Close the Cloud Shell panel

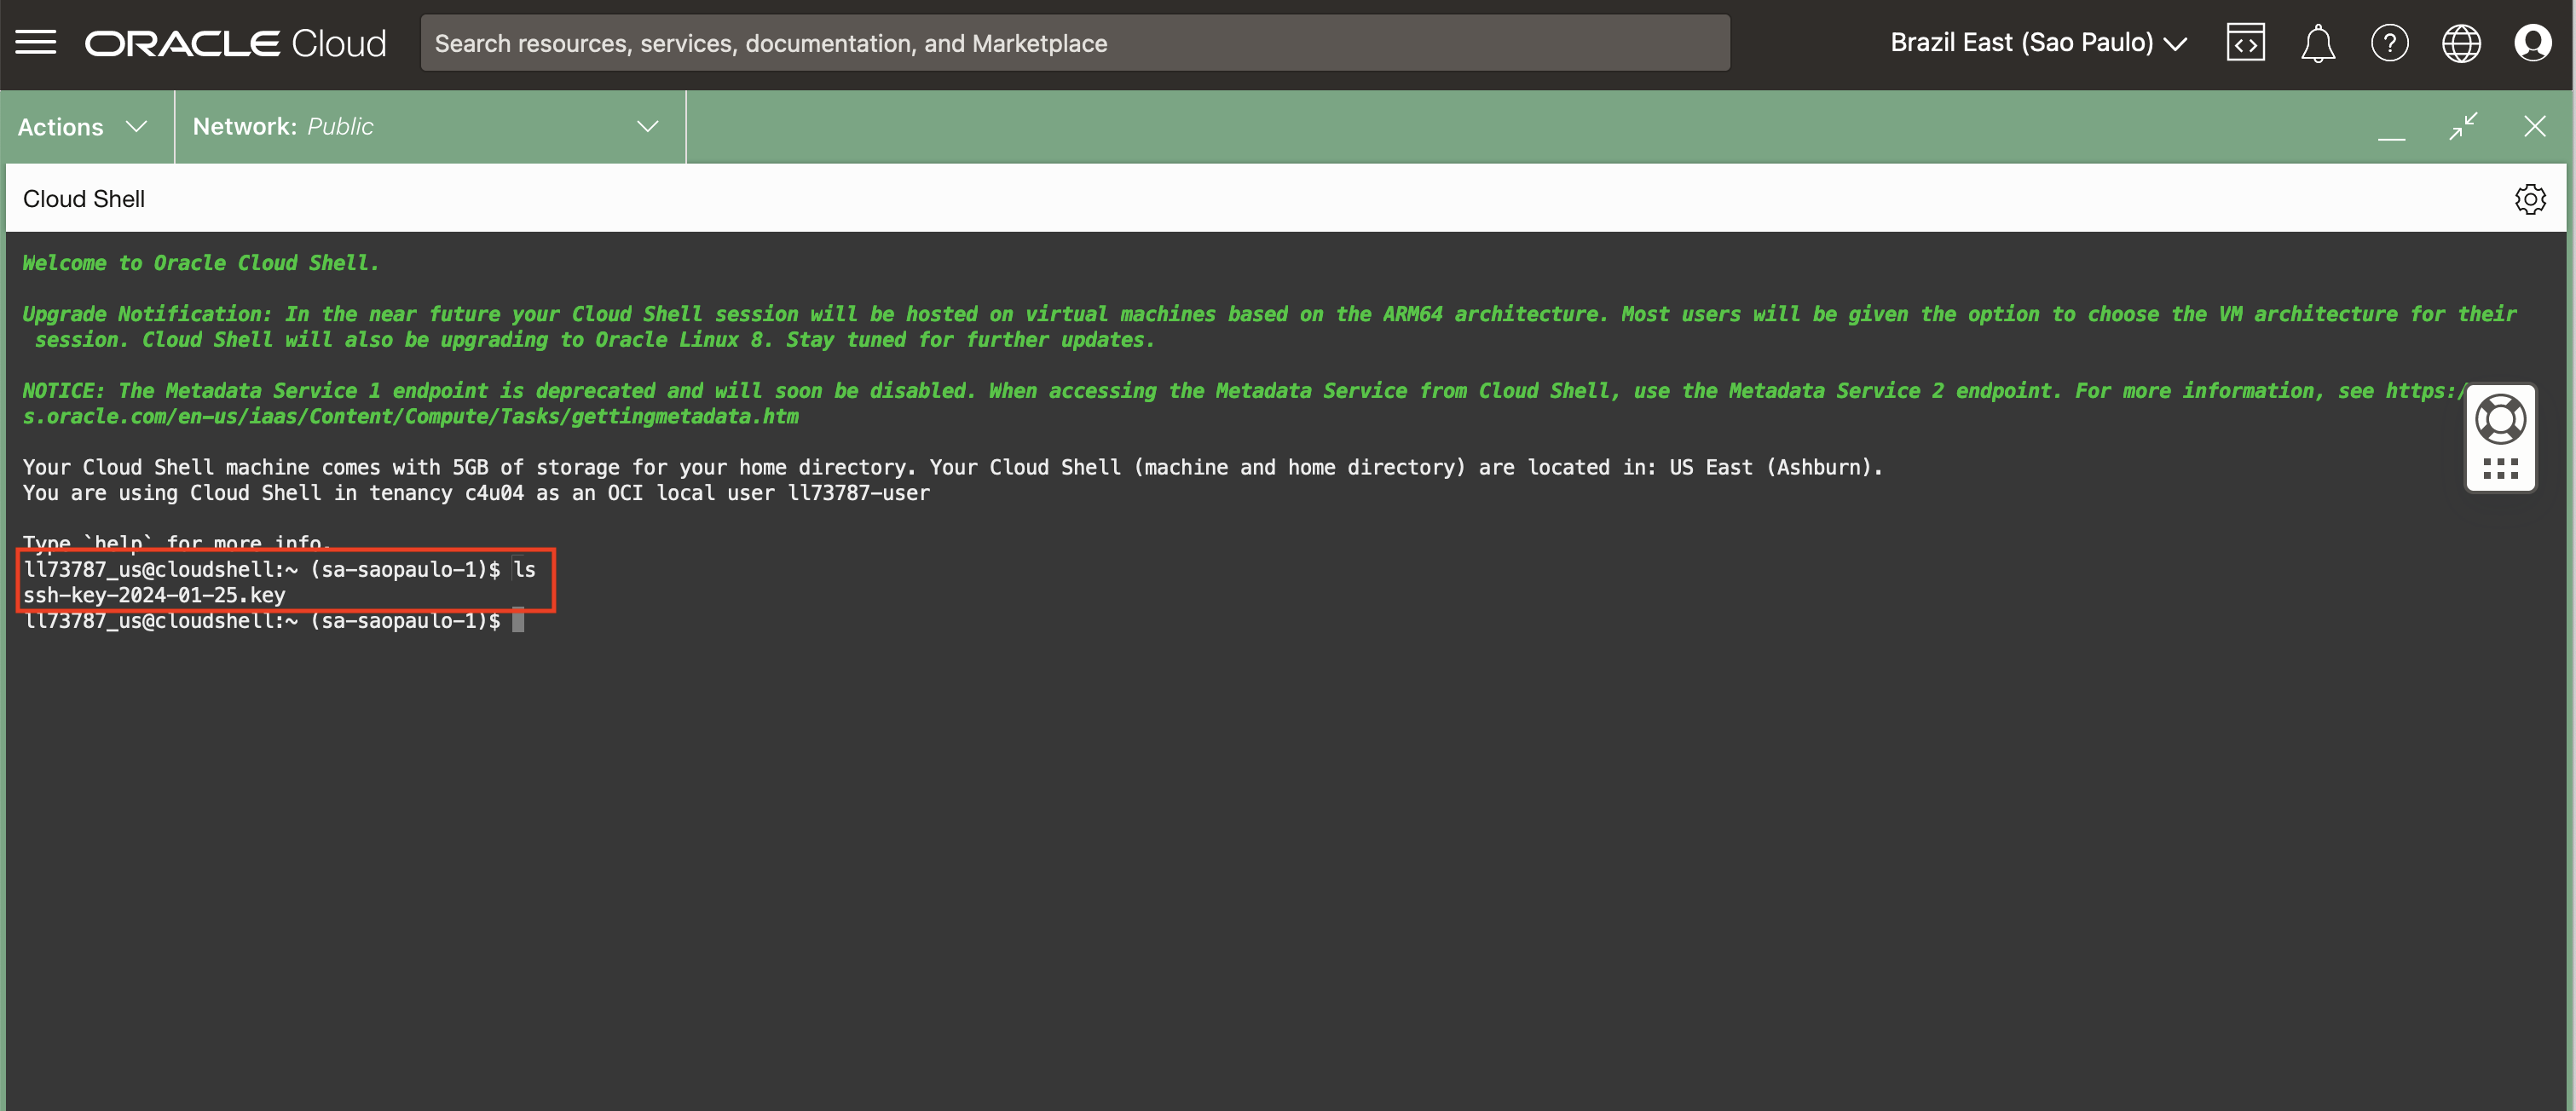[x=2534, y=126]
